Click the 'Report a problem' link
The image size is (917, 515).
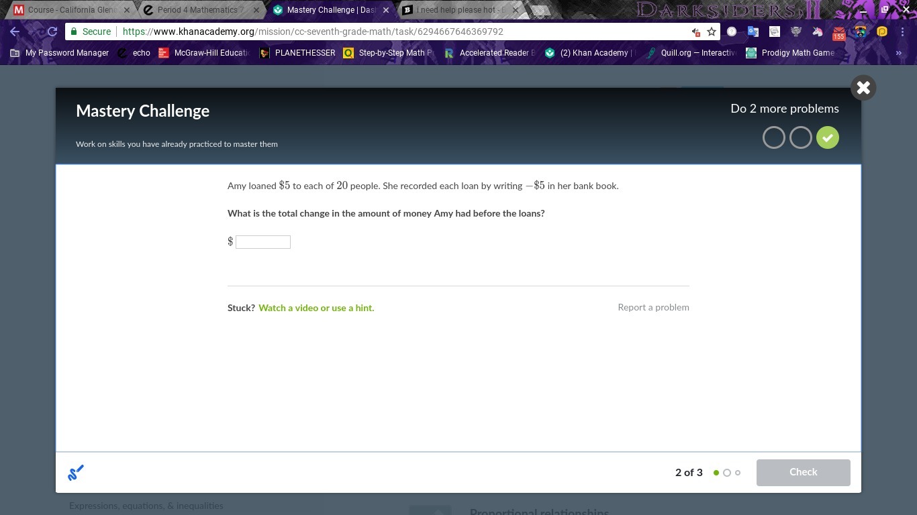point(653,307)
